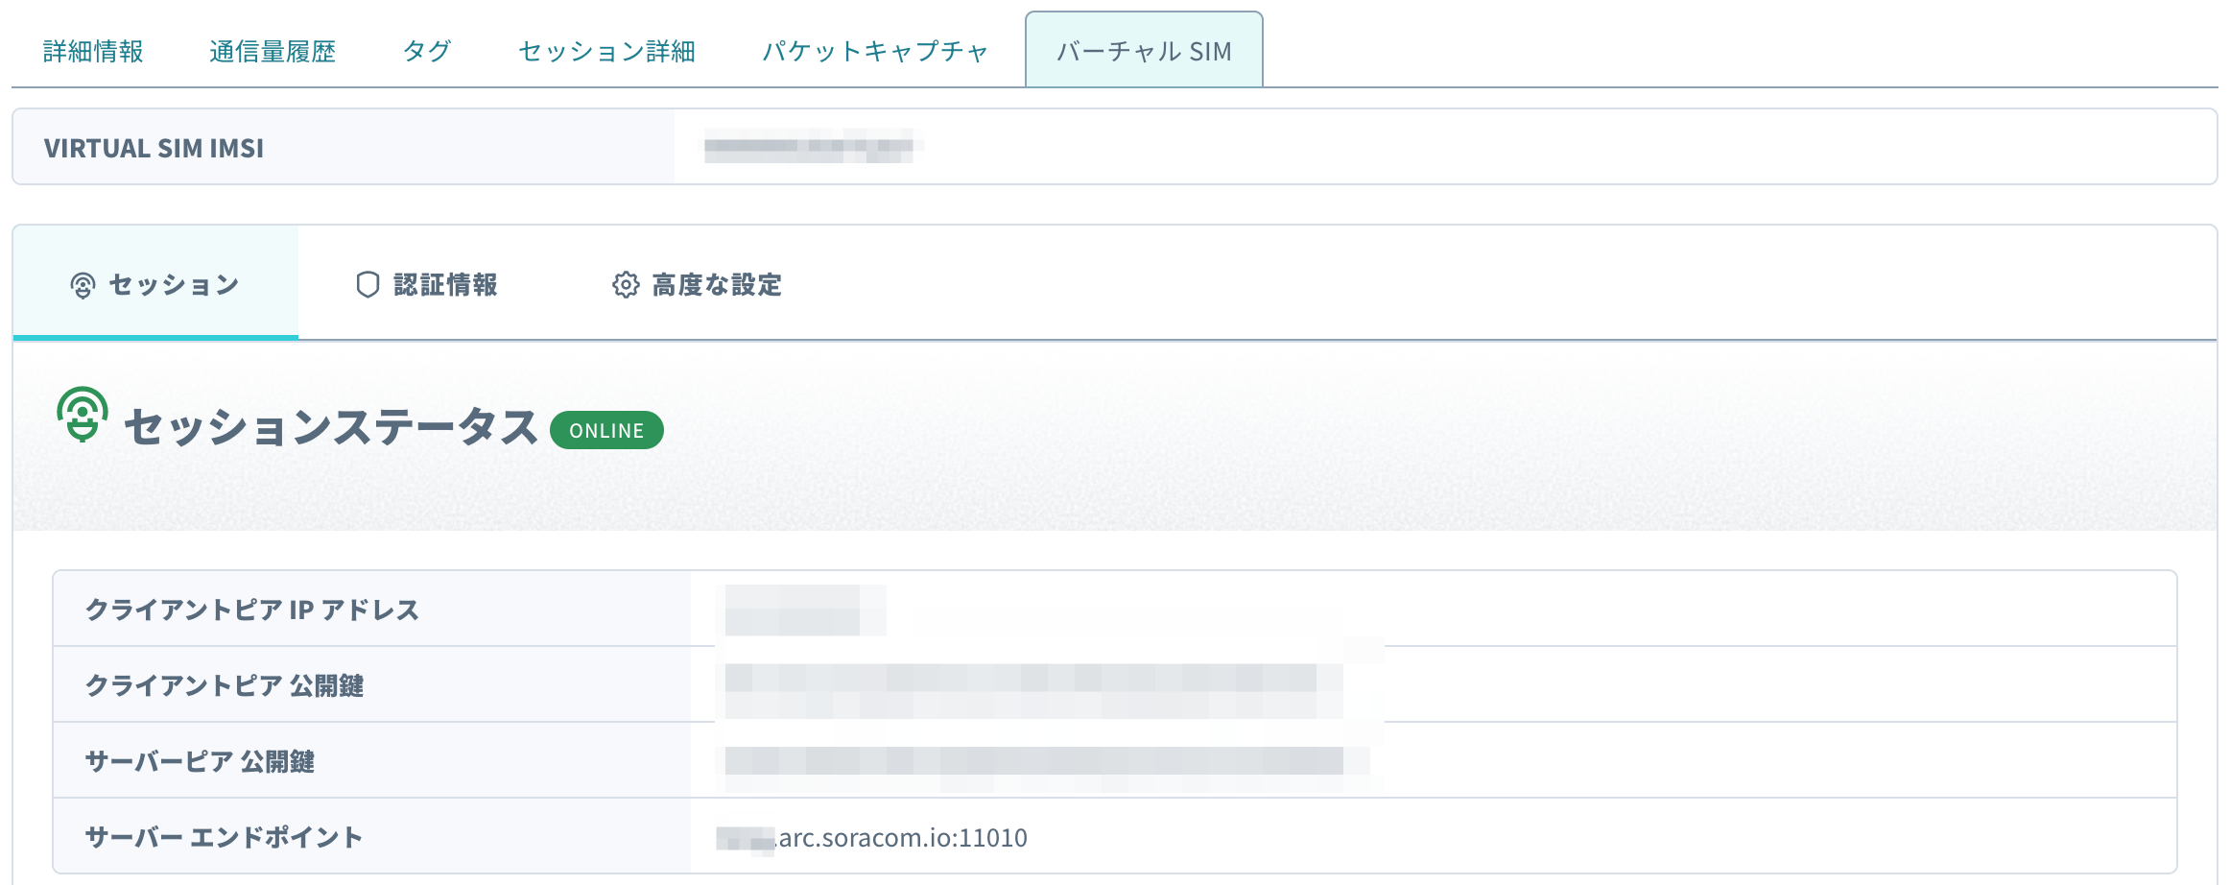Image resolution: width=2230 pixels, height=885 pixels.
Task: Click the セッションステータス heading
Action: pyautogui.click(x=330, y=427)
